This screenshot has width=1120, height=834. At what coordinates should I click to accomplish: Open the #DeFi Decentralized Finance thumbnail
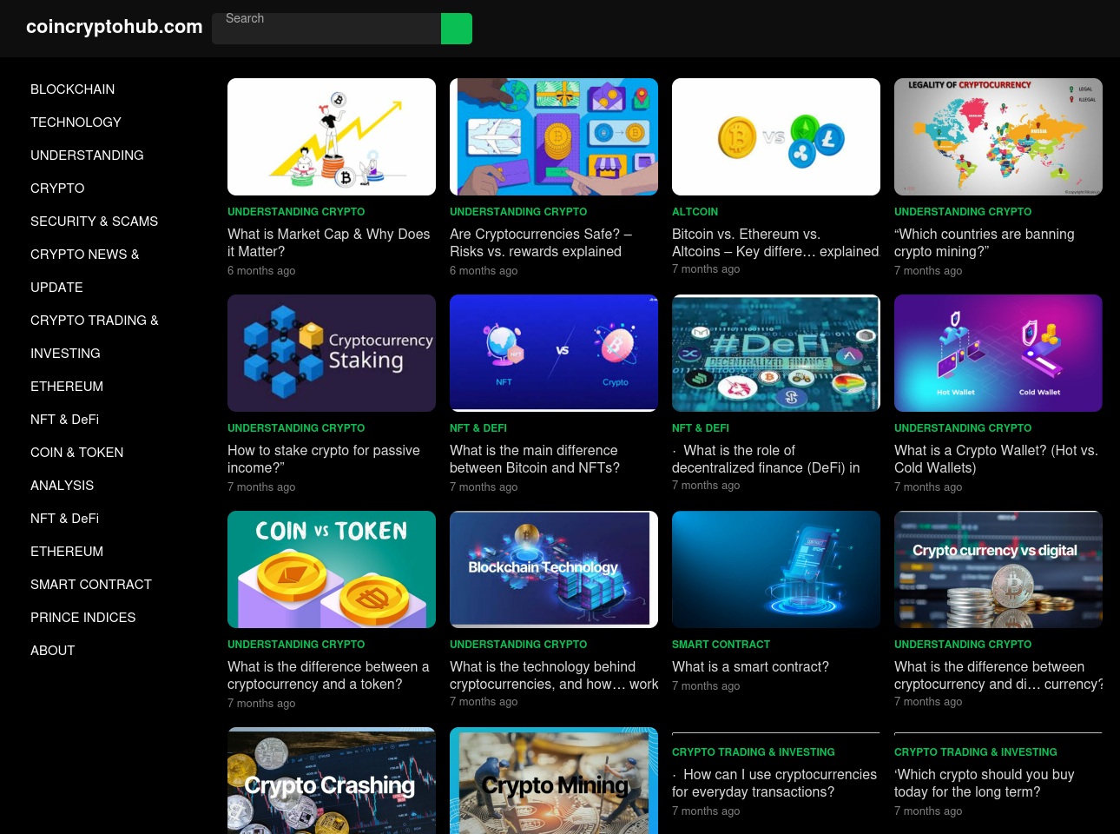[x=776, y=354]
